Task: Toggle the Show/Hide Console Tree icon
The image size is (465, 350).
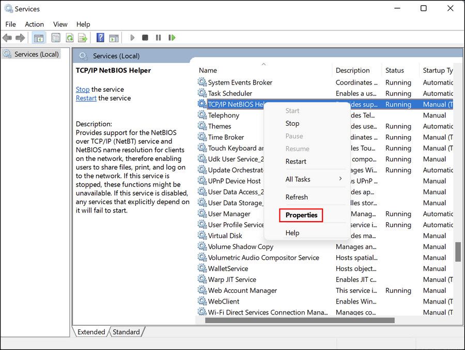Action: point(38,37)
